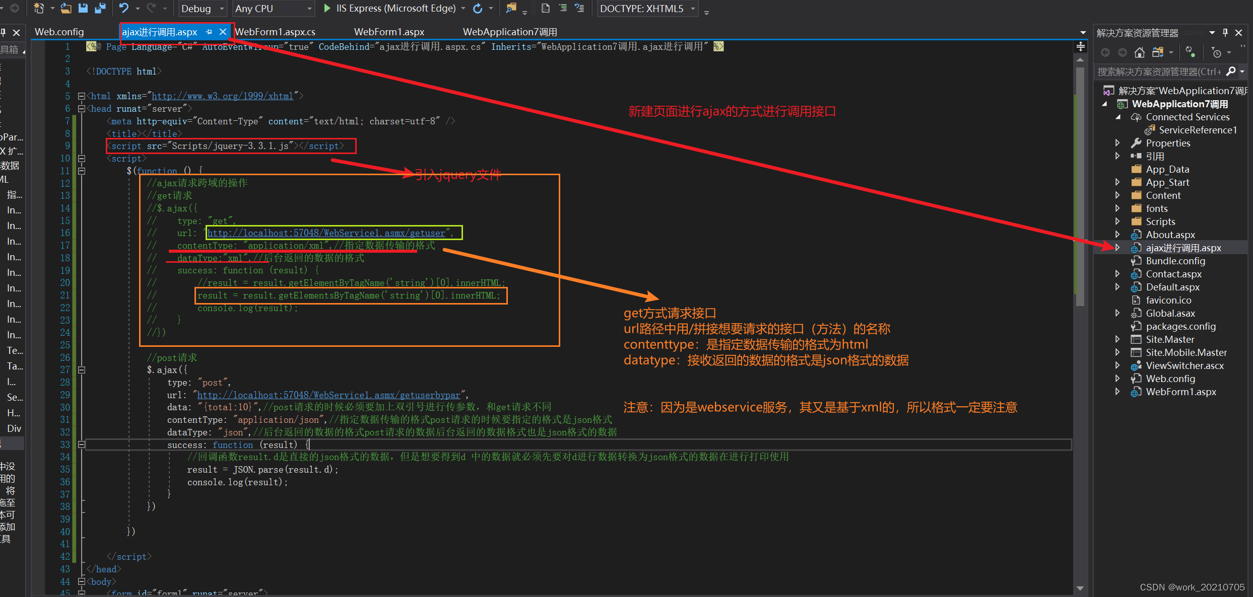The width and height of the screenshot is (1253, 597).
Task: Collapse the html element at line 5
Action: [x=82, y=96]
